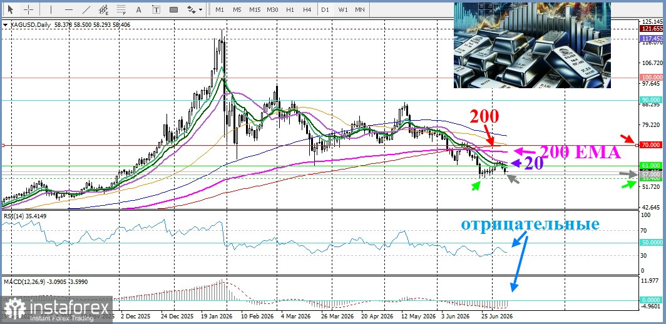
Task: Click the gray 57.000 price level label
Action: pos(651,175)
